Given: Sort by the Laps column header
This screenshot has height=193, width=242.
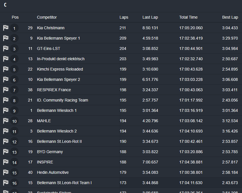Looking at the screenshot, I should [124, 17].
